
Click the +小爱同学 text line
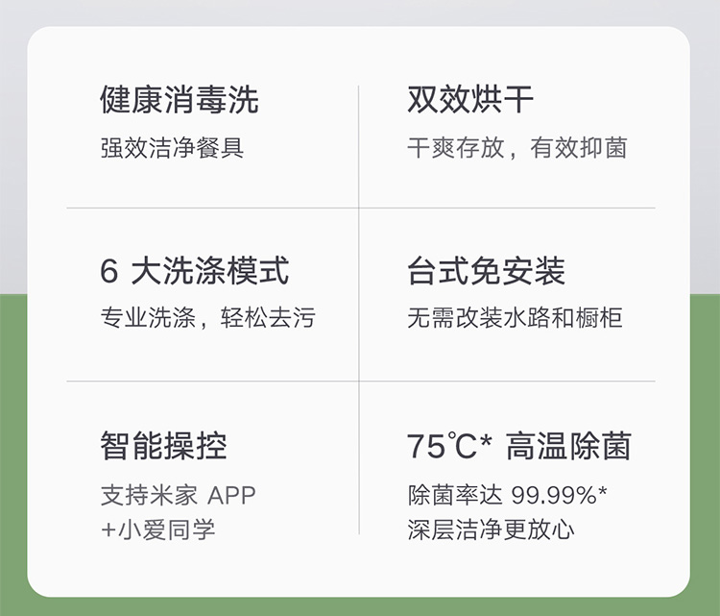click(158, 530)
